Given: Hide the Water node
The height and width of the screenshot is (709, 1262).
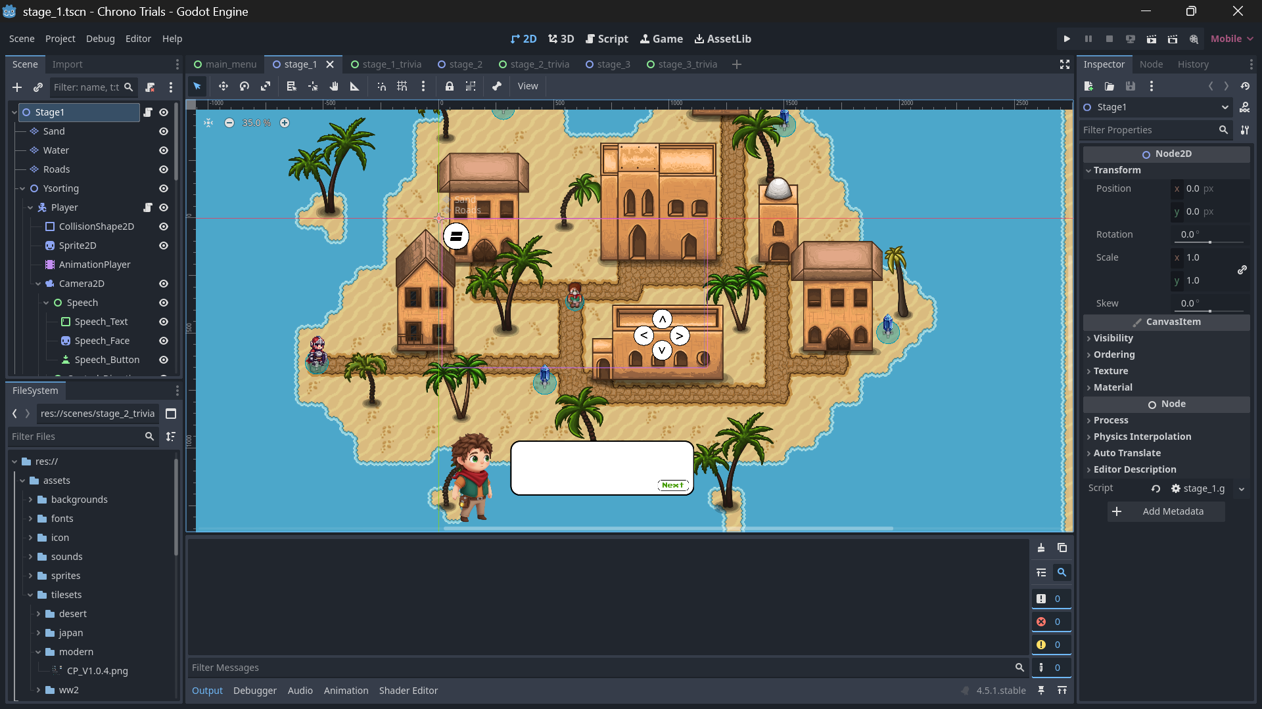Looking at the screenshot, I should tap(164, 150).
